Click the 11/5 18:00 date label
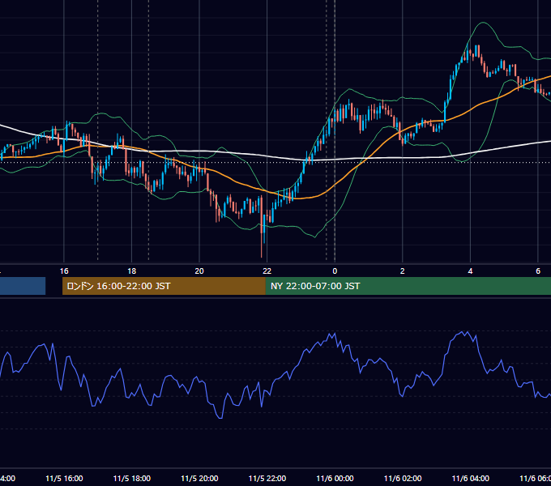 (x=132, y=479)
